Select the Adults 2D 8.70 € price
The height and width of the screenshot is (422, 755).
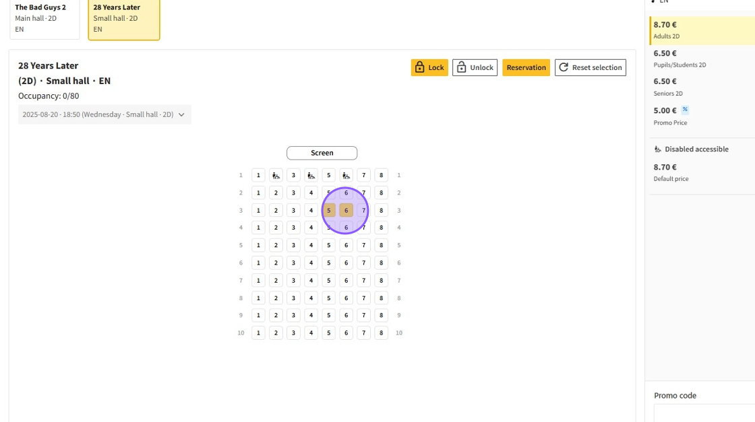tap(701, 30)
